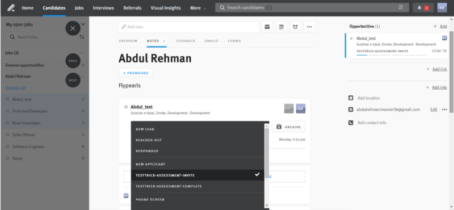Click the Deselect all link
Image resolution: width=454 pixels, height=210 pixels.
coord(15,88)
